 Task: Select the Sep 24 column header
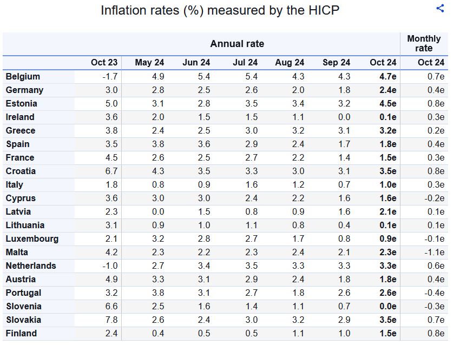(336, 63)
